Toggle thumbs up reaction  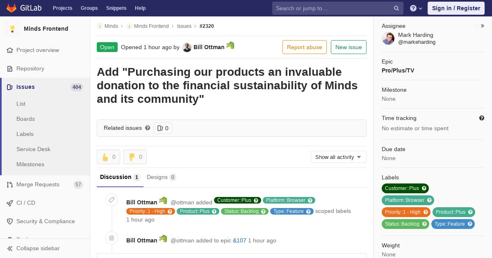pos(108,157)
